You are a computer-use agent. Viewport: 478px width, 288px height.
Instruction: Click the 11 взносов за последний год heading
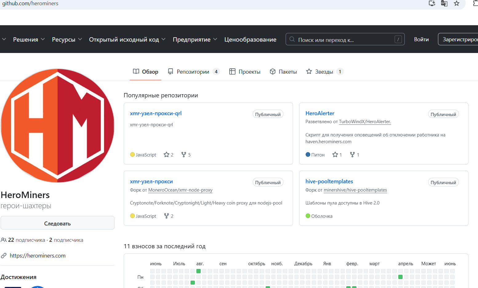pos(164,246)
